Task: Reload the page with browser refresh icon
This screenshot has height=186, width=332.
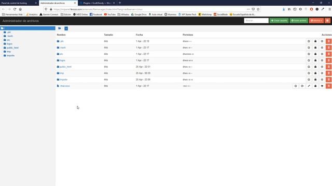Action: click(x=15, y=9)
